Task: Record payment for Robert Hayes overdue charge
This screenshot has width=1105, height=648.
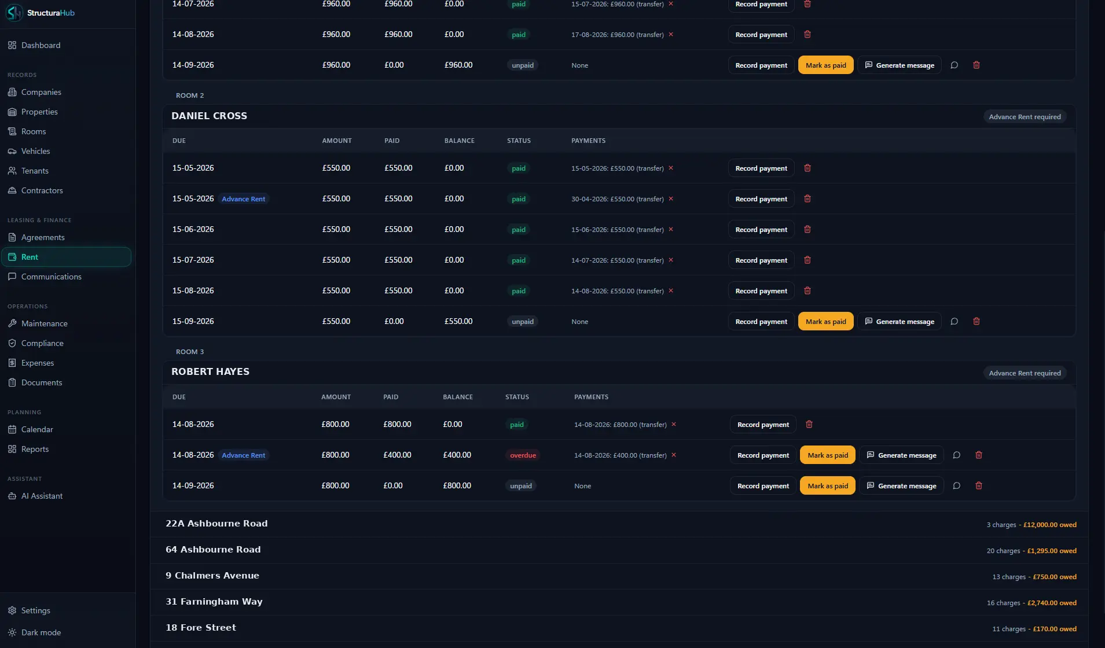Action: (763, 455)
